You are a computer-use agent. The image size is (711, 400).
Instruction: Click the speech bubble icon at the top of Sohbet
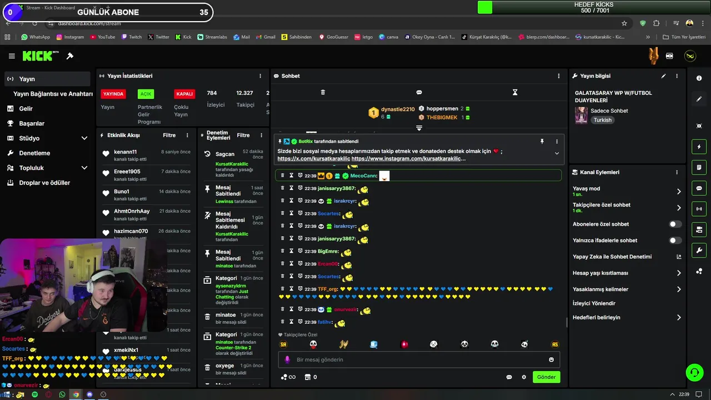[419, 92]
